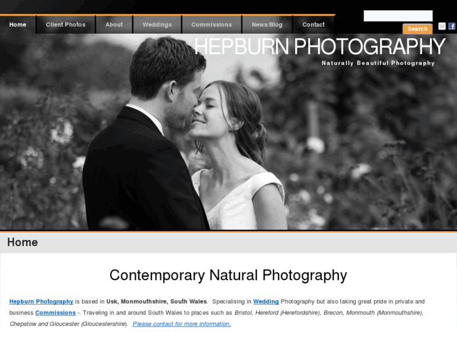Click the Home page heading
This screenshot has height=343, width=457.
tap(23, 242)
